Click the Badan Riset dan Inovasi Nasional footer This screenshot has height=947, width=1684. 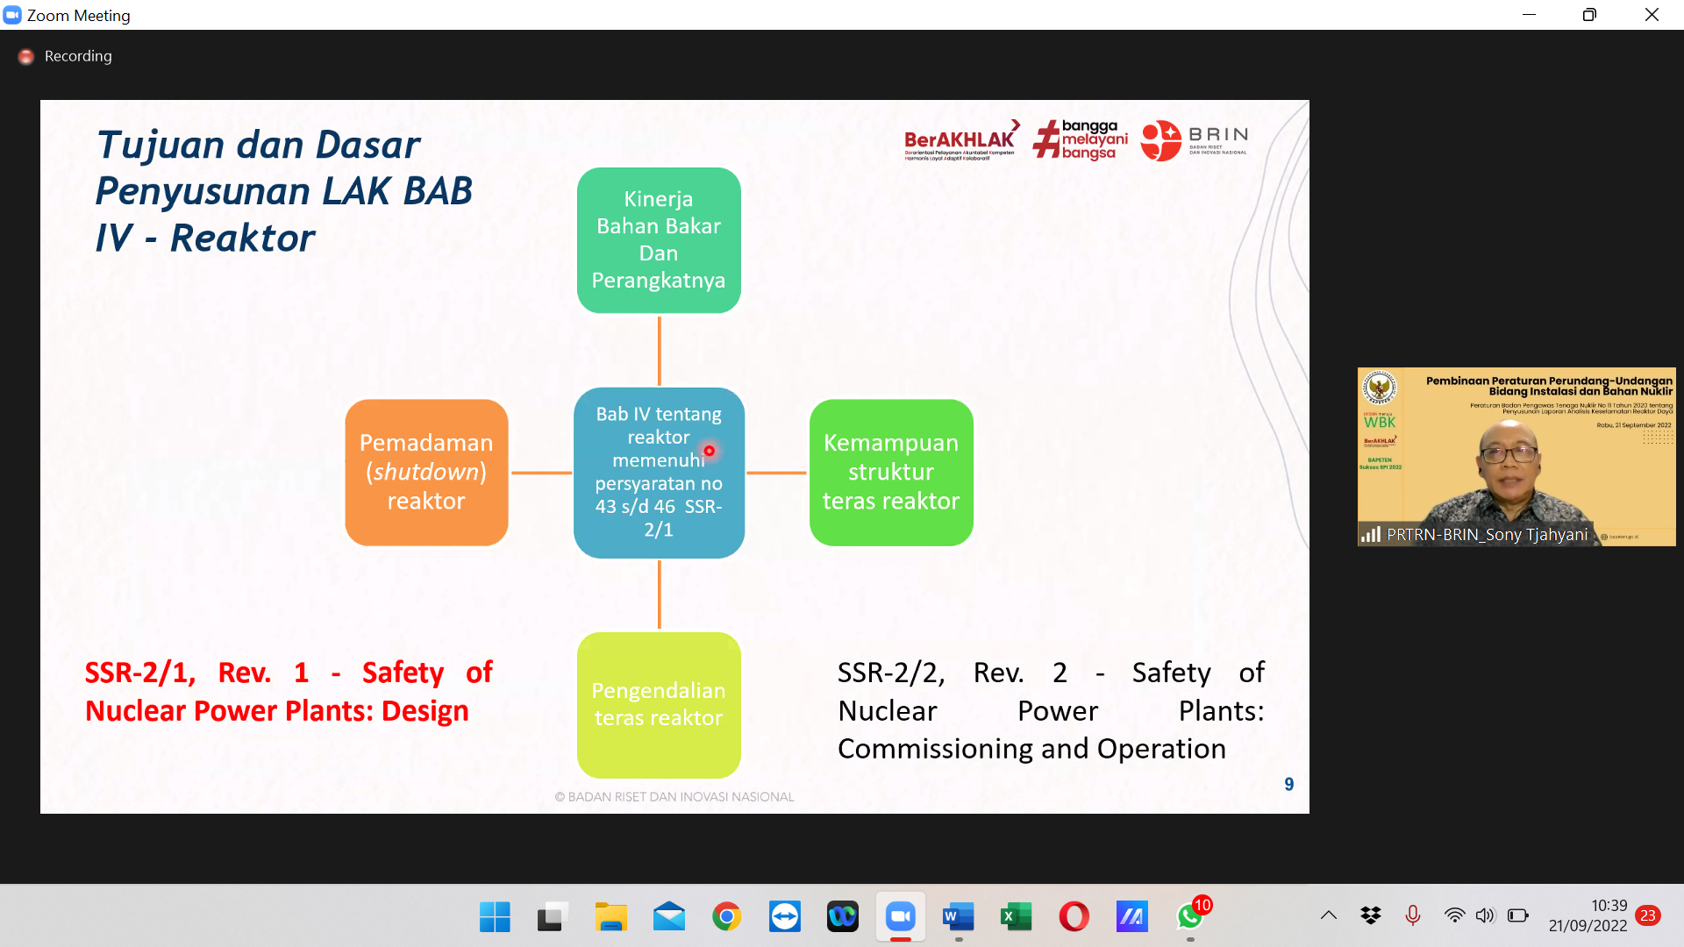pyautogui.click(x=674, y=797)
